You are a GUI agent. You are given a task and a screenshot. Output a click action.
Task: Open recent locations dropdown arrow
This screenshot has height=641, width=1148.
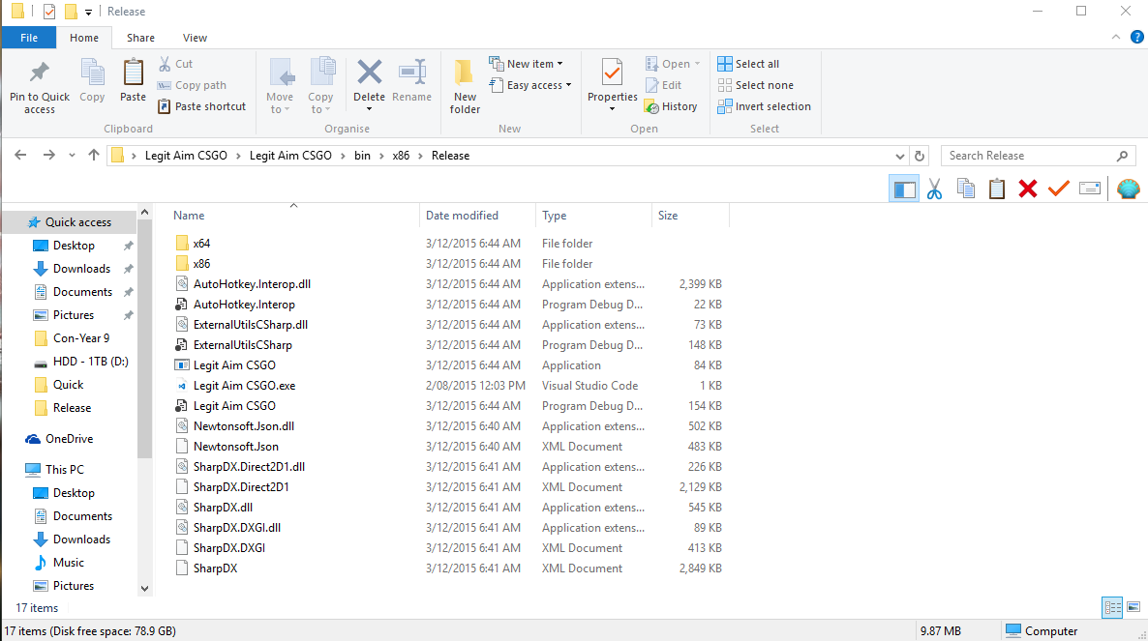[x=72, y=156]
